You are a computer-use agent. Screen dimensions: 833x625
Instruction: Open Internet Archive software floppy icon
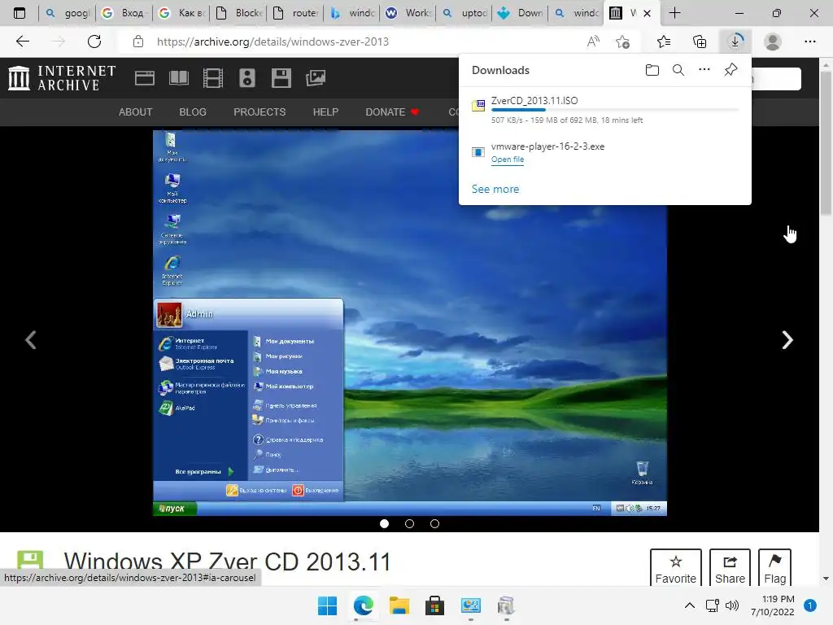[281, 78]
